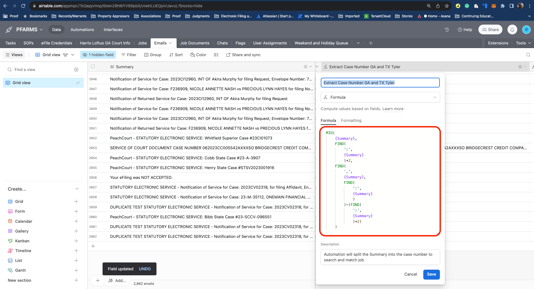The height and width of the screenshot is (289, 534).
Task: Toggle 1 hidden field control
Action: 98,55
